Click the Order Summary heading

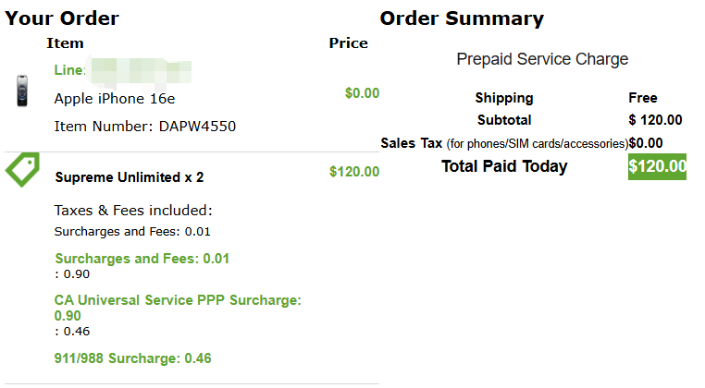coord(462,18)
